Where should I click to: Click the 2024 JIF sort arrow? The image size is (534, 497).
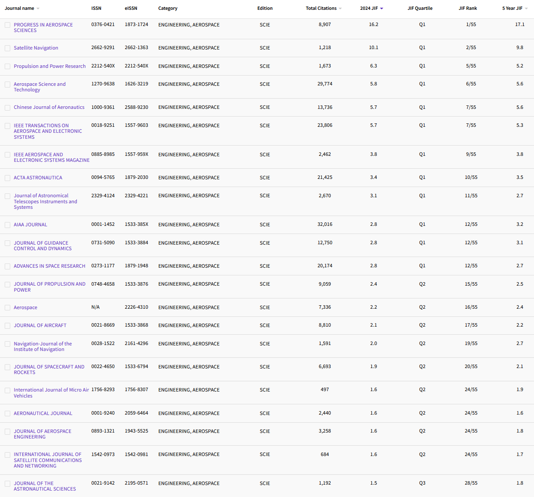(382, 7)
